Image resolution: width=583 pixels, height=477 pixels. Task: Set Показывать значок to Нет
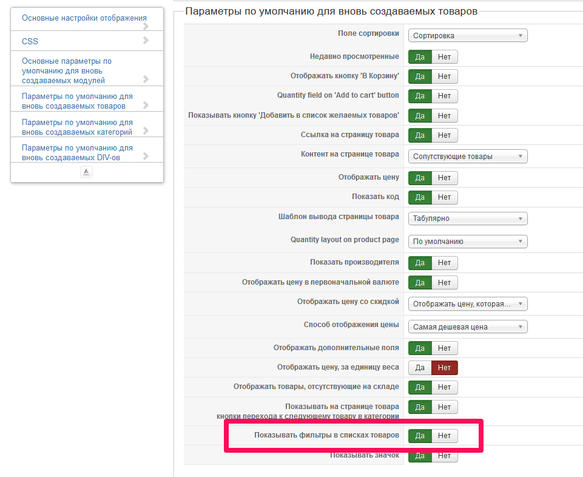pos(444,456)
